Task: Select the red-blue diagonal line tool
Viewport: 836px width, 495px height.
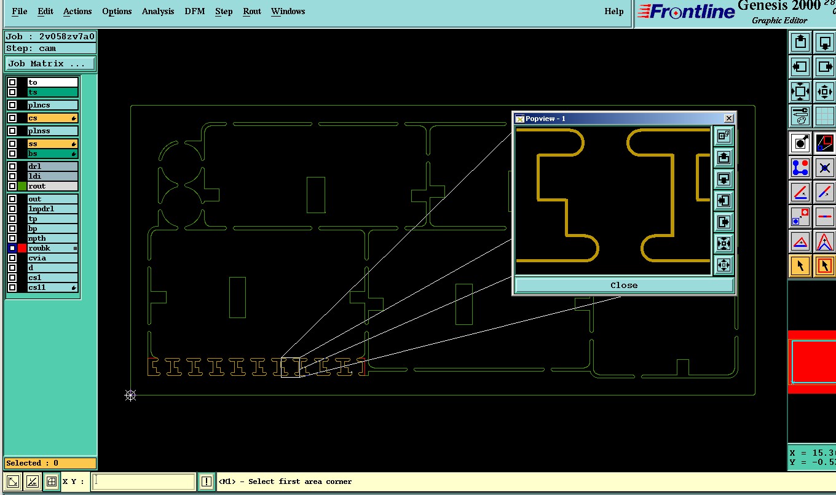Action: tap(824, 192)
